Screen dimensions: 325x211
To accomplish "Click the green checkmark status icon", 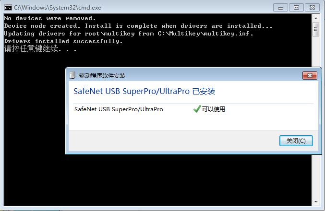I will click(197, 109).
